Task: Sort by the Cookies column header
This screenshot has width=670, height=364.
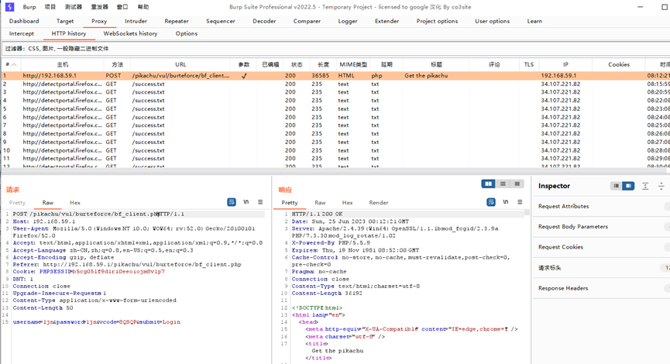Action: tap(619, 64)
